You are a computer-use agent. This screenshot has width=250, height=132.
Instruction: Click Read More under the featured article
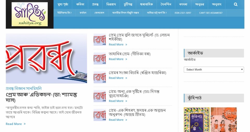(15, 124)
